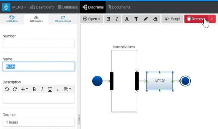The height and width of the screenshot is (129, 218).
Task: Toggle bold in the Description editor
Action: (x=34, y=89)
